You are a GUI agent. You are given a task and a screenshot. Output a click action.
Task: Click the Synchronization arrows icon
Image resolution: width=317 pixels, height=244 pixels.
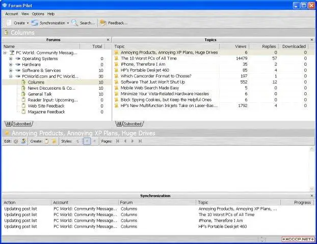pyautogui.click(x=35, y=23)
